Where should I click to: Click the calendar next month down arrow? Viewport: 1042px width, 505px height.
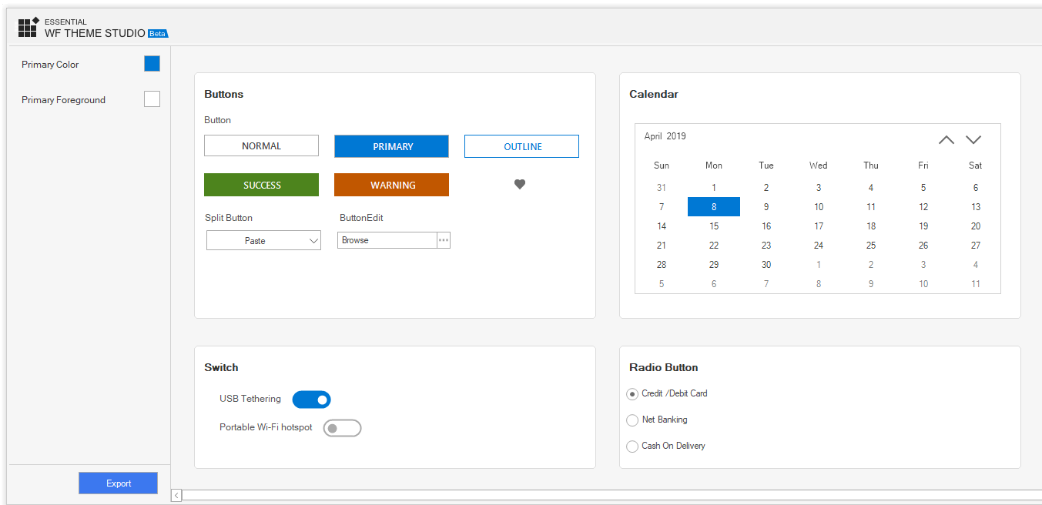973,139
